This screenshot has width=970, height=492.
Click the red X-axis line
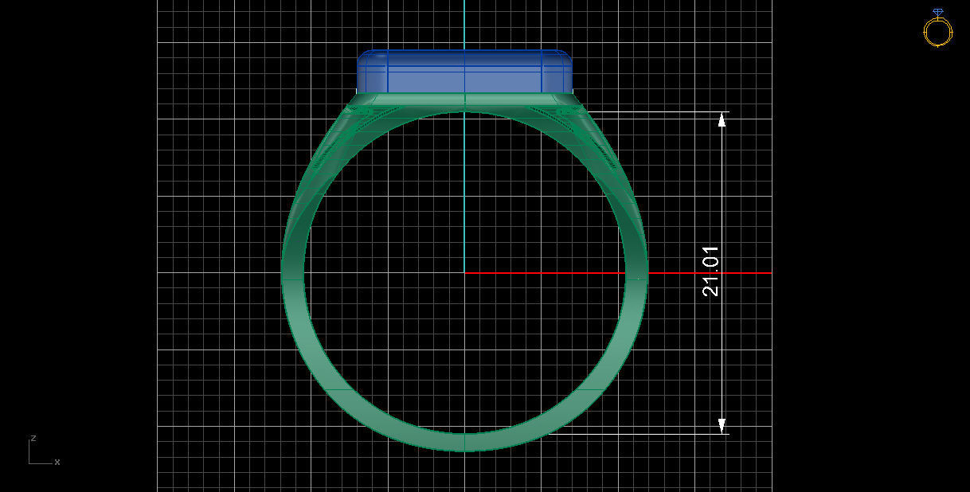tap(618, 273)
